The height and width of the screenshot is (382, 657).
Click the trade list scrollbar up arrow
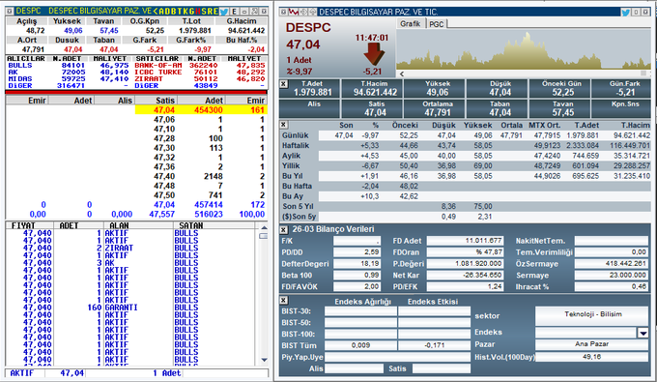click(x=264, y=227)
